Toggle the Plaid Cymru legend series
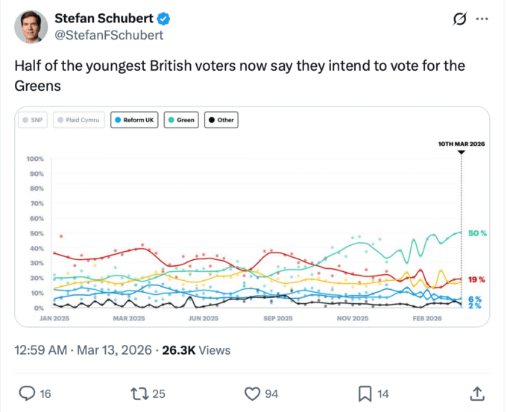The image size is (507, 412). [x=79, y=119]
